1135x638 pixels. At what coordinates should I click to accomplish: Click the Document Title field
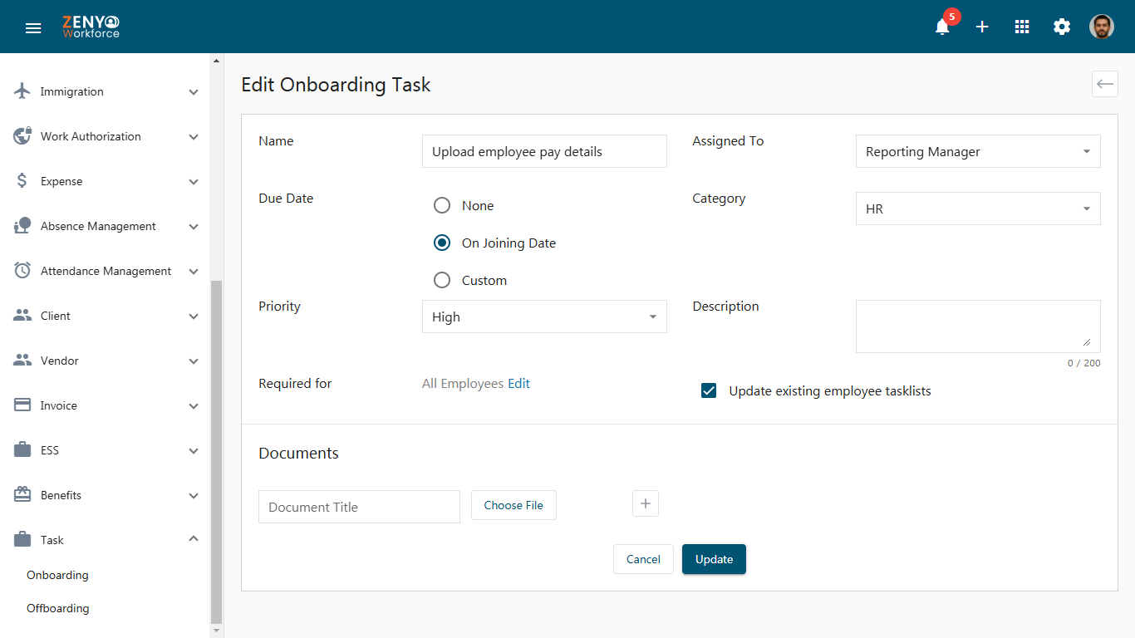(x=359, y=507)
